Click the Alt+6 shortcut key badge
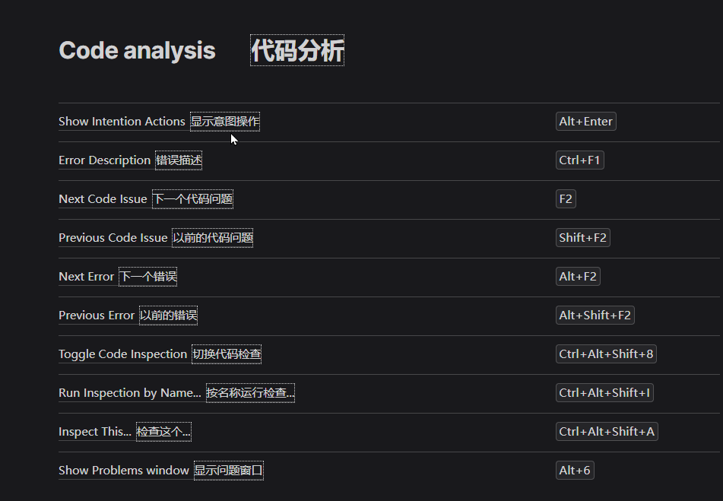This screenshot has width=723, height=501. [x=574, y=471]
